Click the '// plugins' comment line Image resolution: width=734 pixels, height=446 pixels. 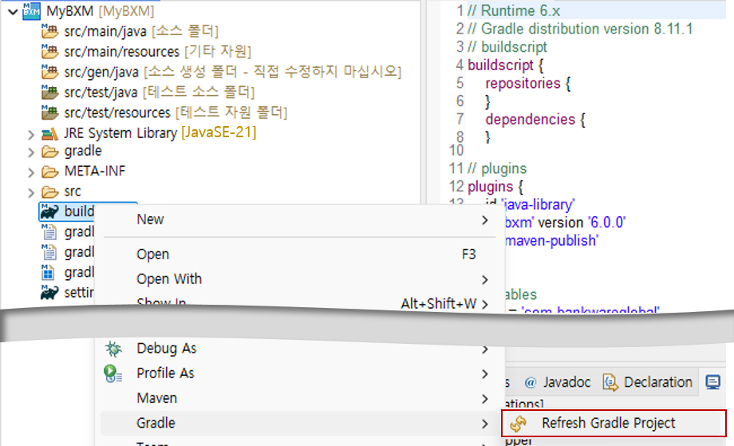[x=497, y=168]
